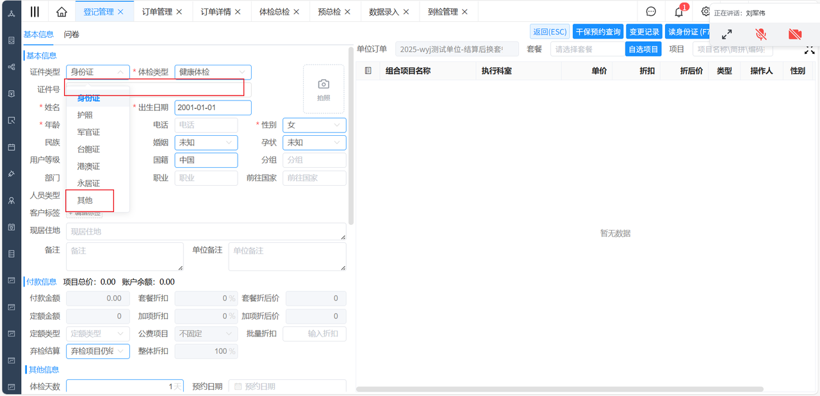Click the 出生日期 date field
Viewport: 820px width, 396px height.
[213, 108]
